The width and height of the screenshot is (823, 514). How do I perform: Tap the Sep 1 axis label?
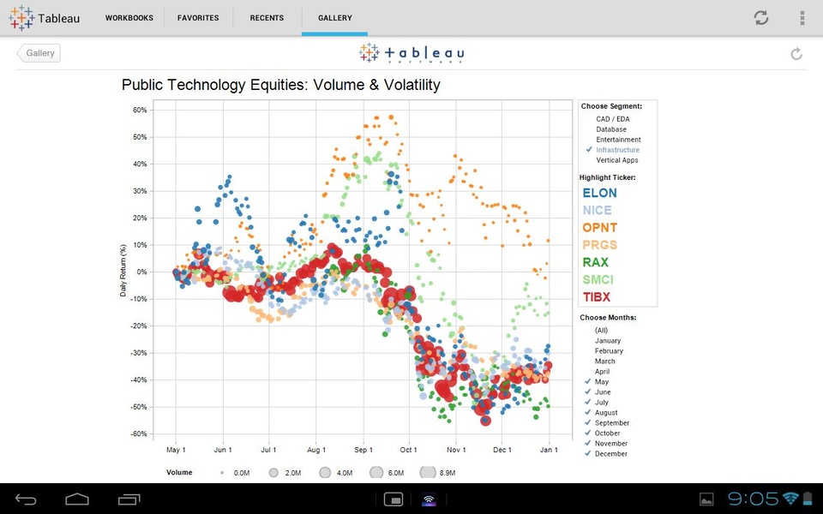coord(363,450)
